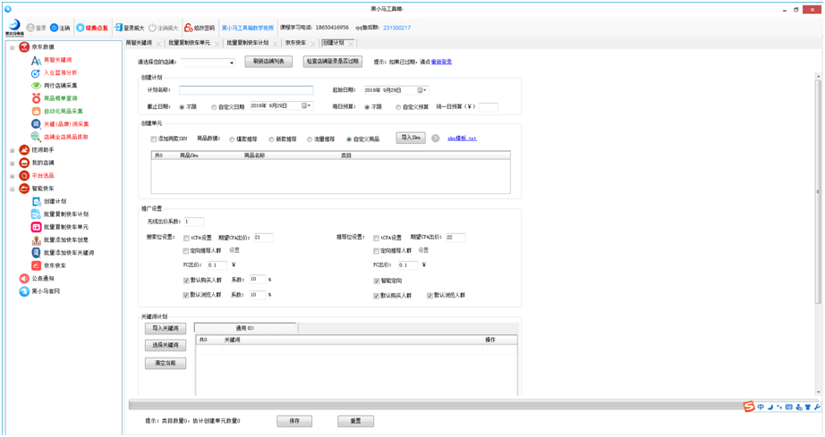This screenshot has width=825, height=437.
Task: Expand the 平台选品 tree node
Action: pyautogui.click(x=13, y=176)
